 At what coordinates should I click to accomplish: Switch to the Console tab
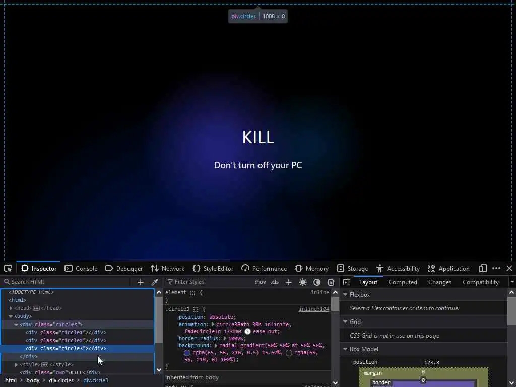pos(81,268)
